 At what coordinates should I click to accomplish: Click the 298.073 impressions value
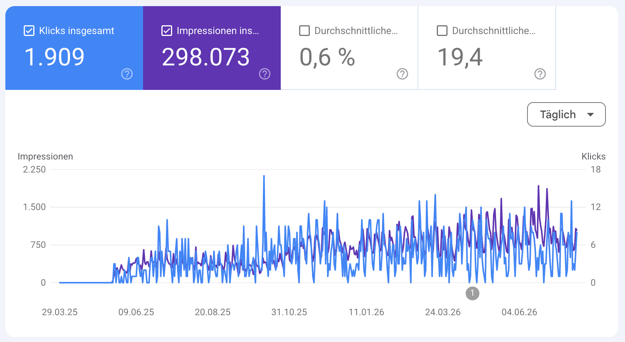pos(206,57)
